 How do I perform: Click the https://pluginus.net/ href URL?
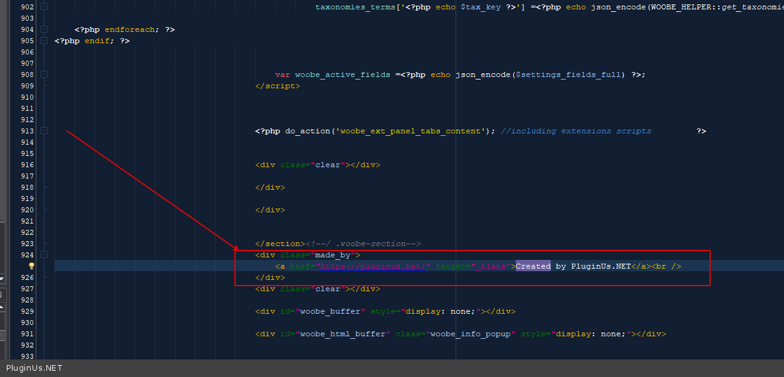click(x=375, y=266)
